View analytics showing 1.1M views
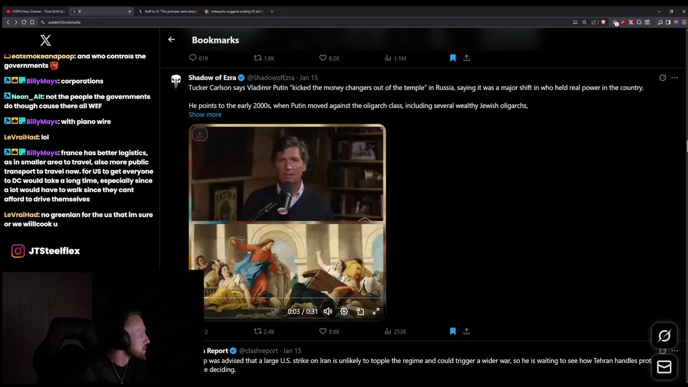 [x=395, y=58]
